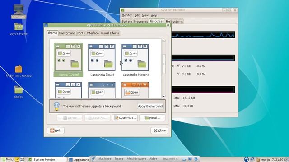This screenshot has height=162, width=289.
Task: Open Monitor menu in System Monitor
Action: (127, 15)
